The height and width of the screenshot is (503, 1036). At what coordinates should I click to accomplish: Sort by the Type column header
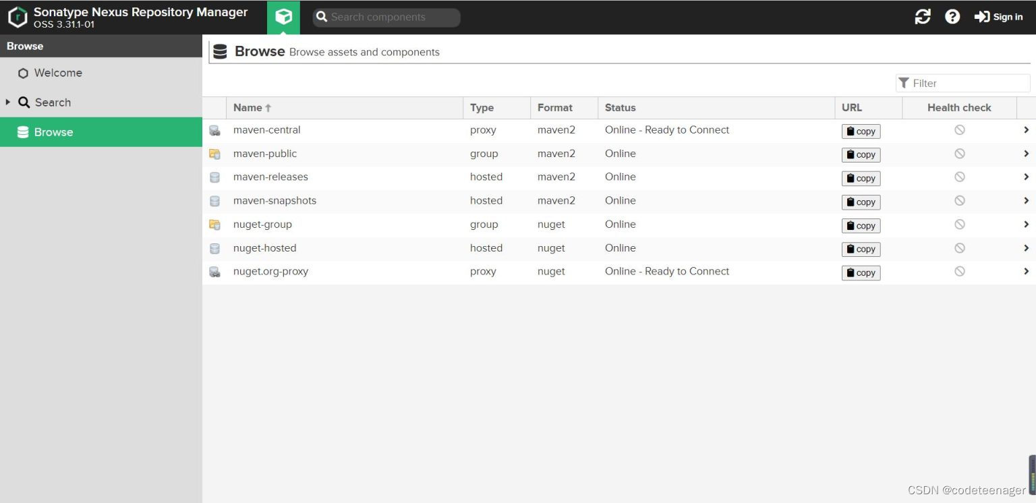coord(497,108)
